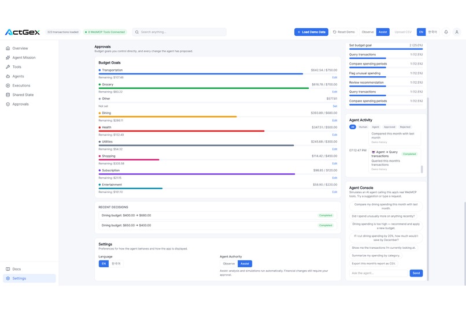Open decision 'Dining budget: $400.00 → $680.00'

tap(217, 215)
